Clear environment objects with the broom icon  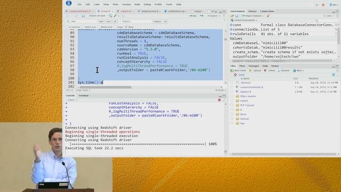268,16
